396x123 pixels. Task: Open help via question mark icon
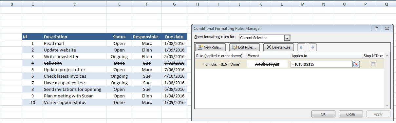[376, 29]
